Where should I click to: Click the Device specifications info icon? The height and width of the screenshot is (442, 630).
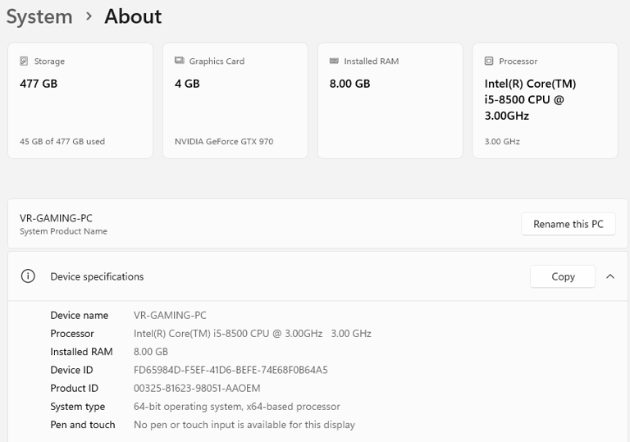28,276
